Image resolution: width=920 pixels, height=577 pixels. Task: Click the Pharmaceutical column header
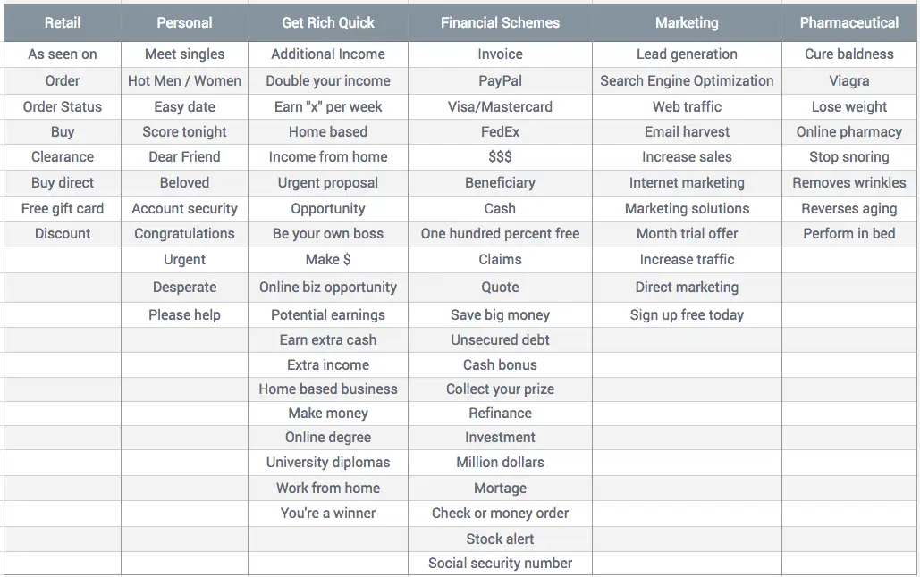click(849, 23)
